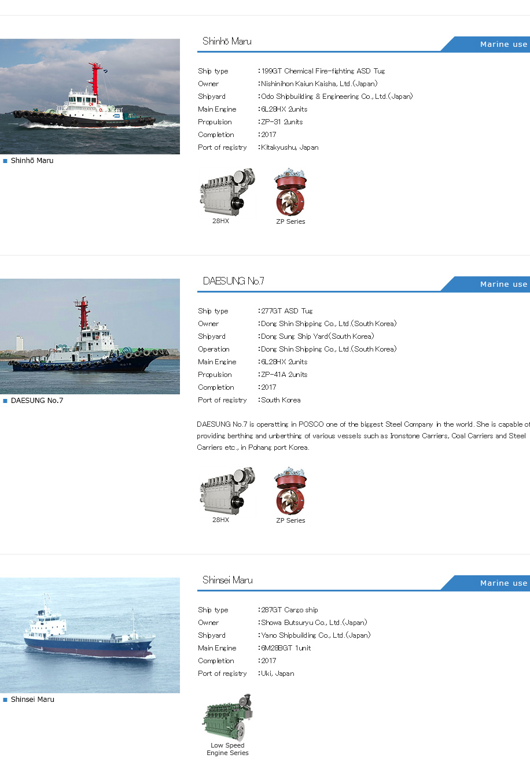Click the Shinsei Maru section heading
The width and height of the screenshot is (530, 773).
[227, 580]
